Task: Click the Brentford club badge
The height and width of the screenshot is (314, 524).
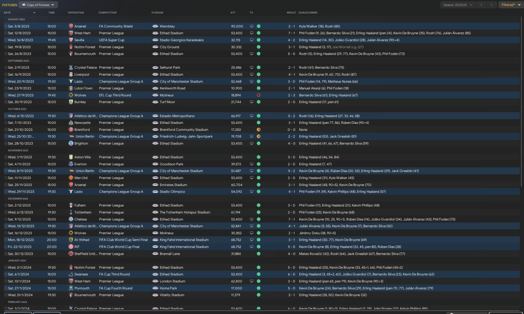Action: pos(71,130)
